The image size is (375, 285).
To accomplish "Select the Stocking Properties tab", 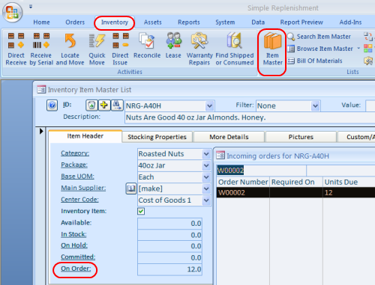I will coord(157,137).
